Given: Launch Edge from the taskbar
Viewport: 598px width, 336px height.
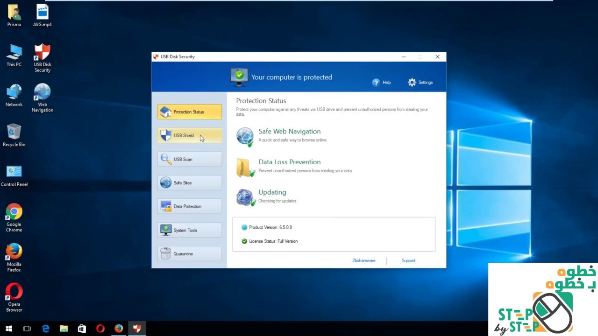Looking at the screenshot, I should coord(45,329).
